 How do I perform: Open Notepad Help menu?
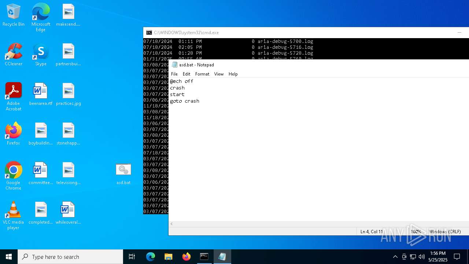pyautogui.click(x=233, y=74)
